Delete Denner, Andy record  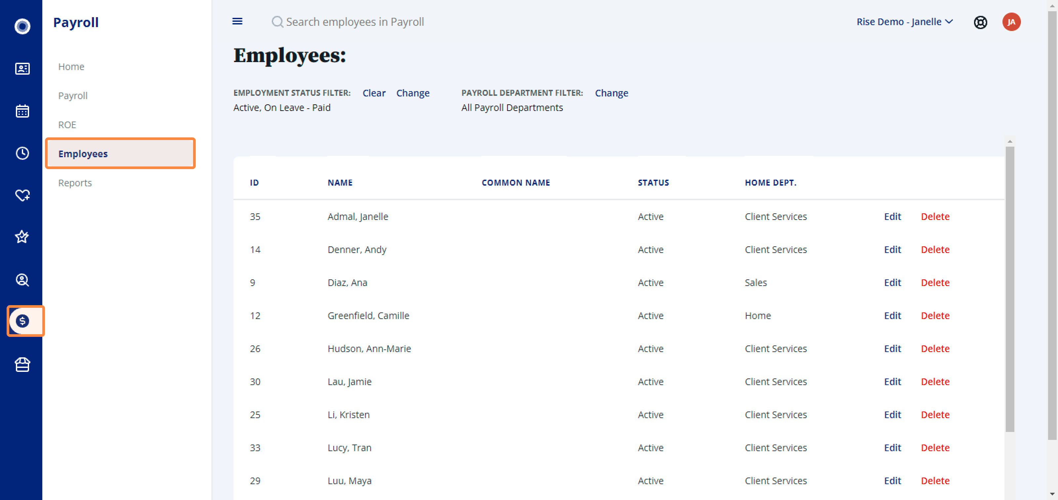coord(935,249)
